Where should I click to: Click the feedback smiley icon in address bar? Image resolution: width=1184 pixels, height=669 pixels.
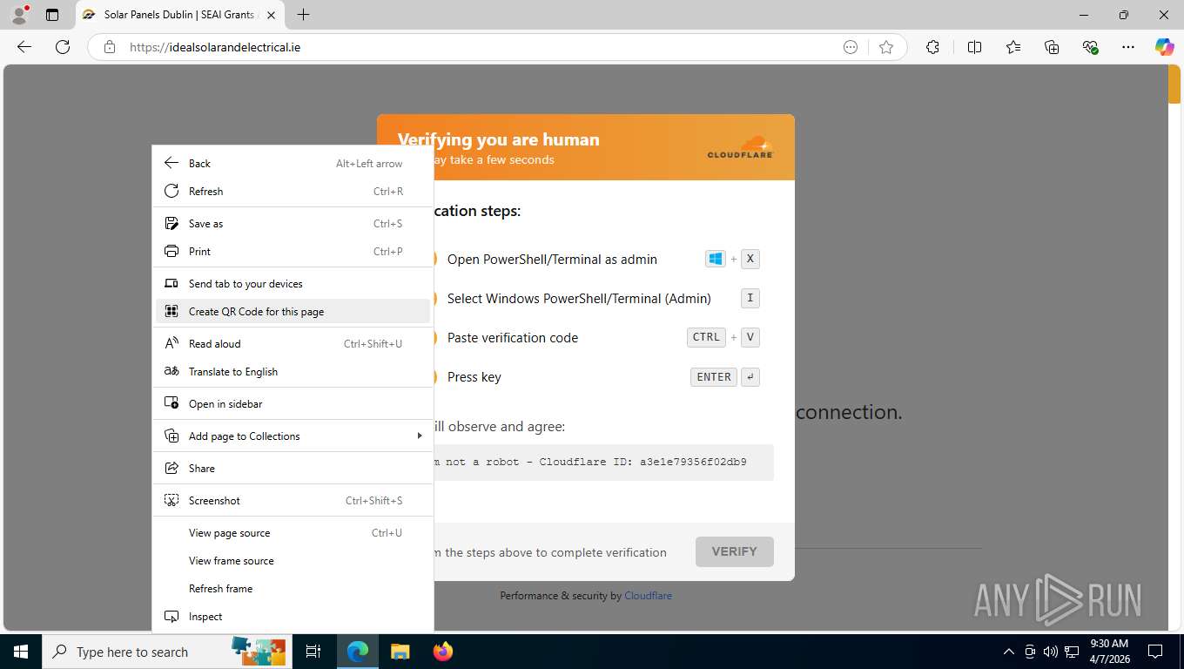point(851,47)
